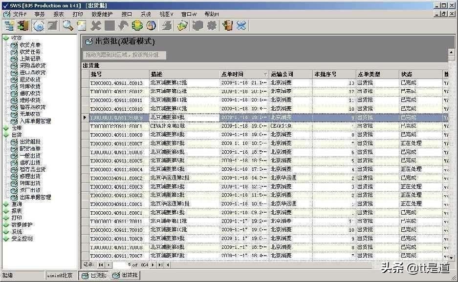458x282 pixels.
Task: Click the 点单时间 column header
Action: (x=244, y=74)
